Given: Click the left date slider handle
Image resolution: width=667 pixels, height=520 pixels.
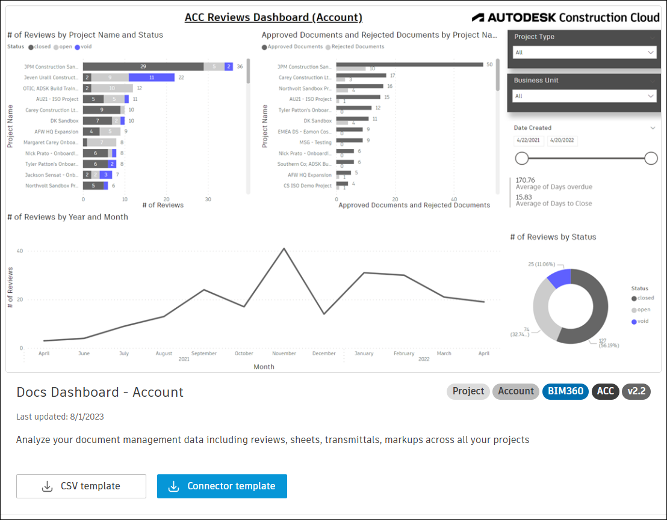Looking at the screenshot, I should point(522,159).
